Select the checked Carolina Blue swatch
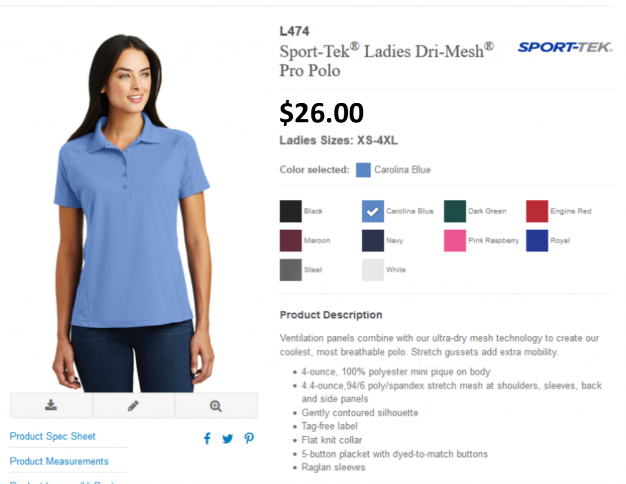The image size is (626, 484). point(373,211)
